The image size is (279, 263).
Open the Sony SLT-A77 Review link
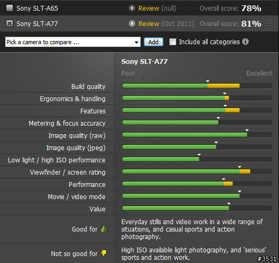coord(149,24)
